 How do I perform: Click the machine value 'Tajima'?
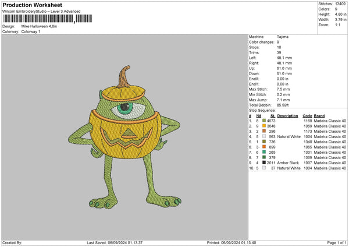tap(283, 37)
